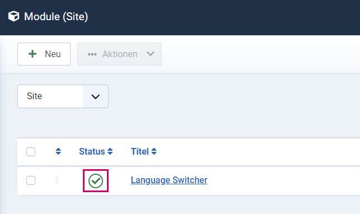Viewport: 360px width, 214px height.
Task: Click the Module (Site) page heading
Action: coord(56,17)
